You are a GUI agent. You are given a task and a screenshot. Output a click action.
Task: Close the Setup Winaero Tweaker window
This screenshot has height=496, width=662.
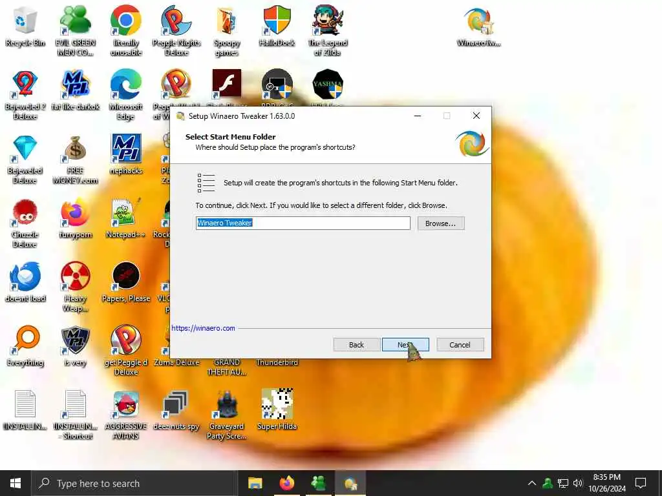[x=476, y=116]
